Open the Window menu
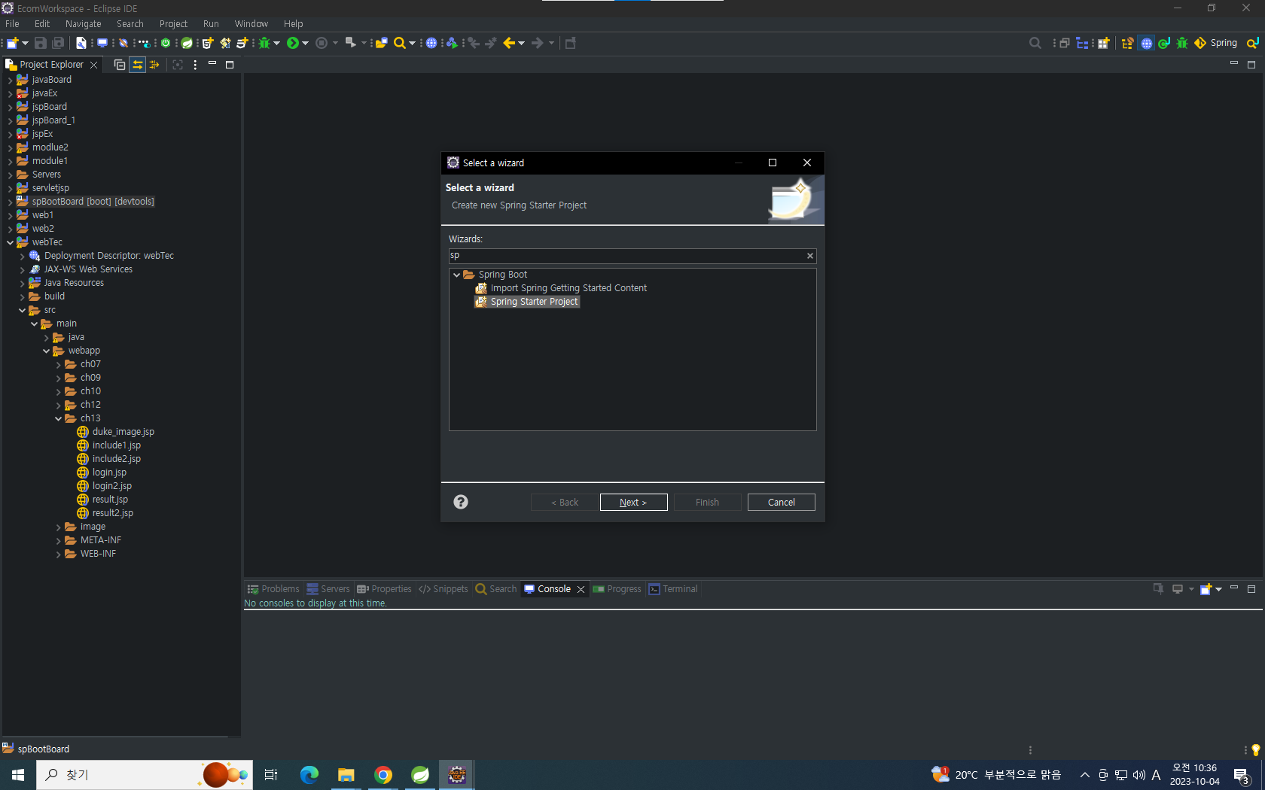 [x=251, y=24]
